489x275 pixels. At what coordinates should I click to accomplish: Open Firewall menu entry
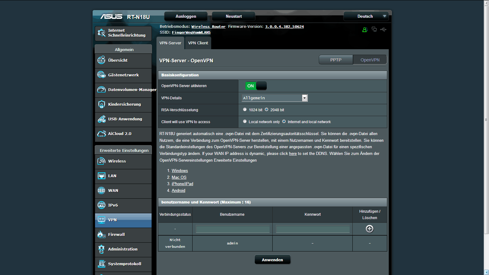[x=123, y=234]
